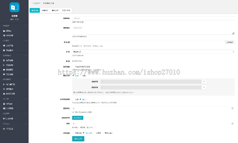Tick the 会员专享 member-only checkbox
The width and height of the screenshot is (238, 143).
(x=73, y=66)
